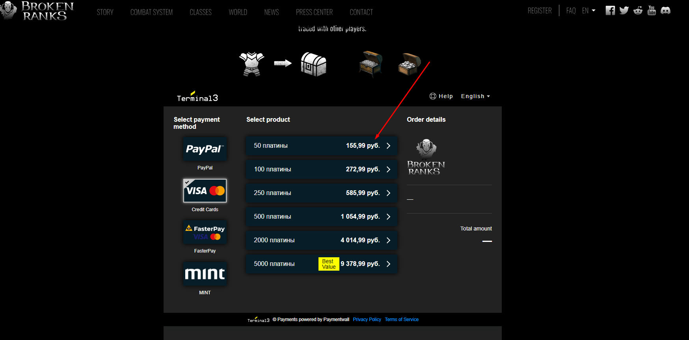689x340 pixels.
Task: Open the FAQ link
Action: pos(571,11)
